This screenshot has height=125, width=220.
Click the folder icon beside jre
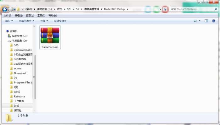[12, 78]
